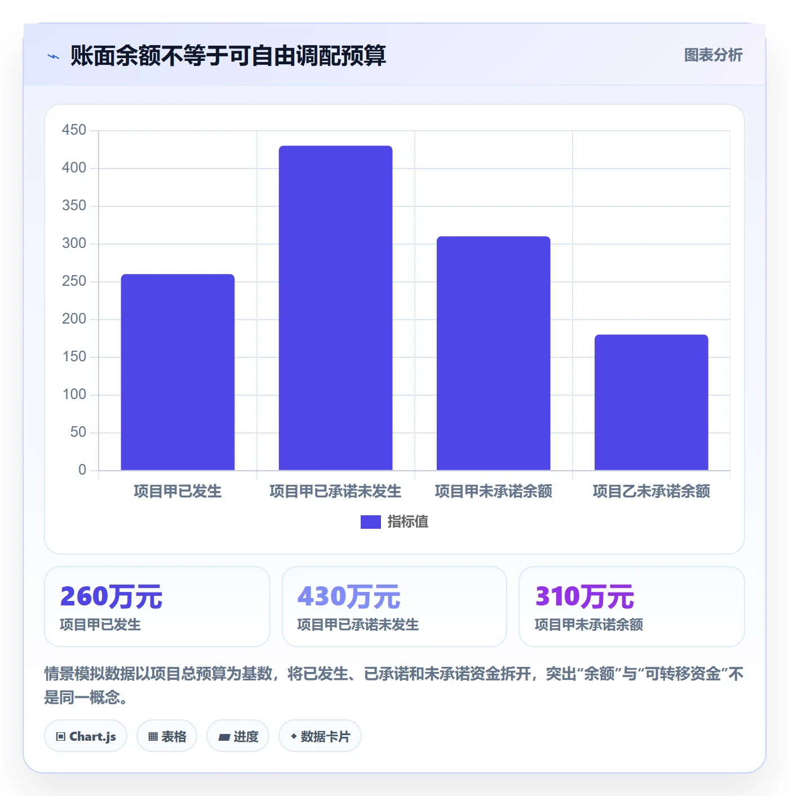This screenshot has height=796, width=789.
Task: Click the Chart.js tag
Action: click(x=86, y=736)
